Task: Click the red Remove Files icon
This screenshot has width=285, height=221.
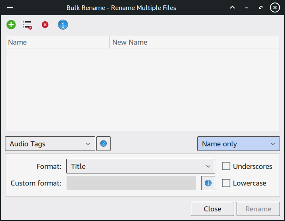Action: [45, 25]
